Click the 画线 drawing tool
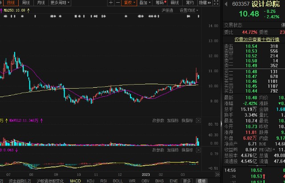 pos(173,3)
